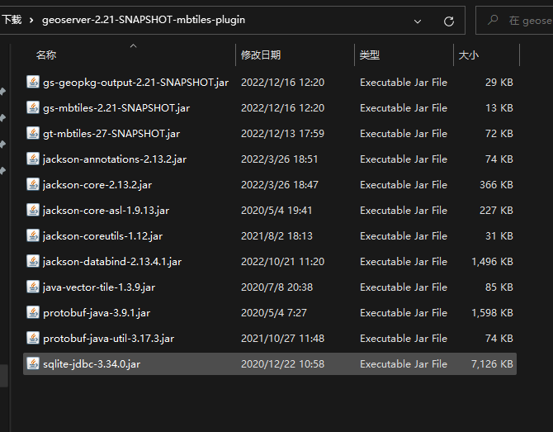553x432 pixels.
Task: Click the protobuf-java-3.9.1.jar file icon
Action: [33, 313]
